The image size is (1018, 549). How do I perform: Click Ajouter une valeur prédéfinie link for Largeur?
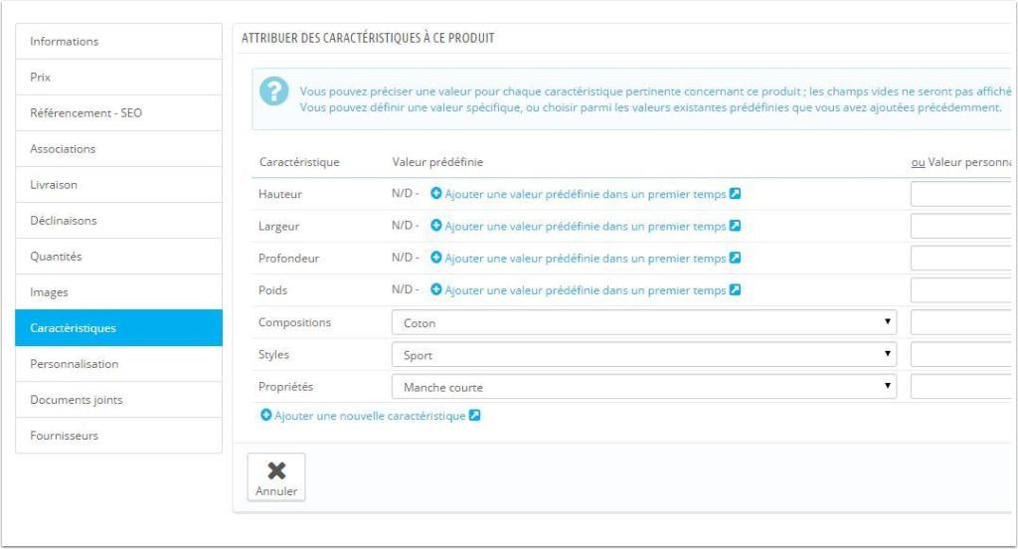click(x=585, y=226)
